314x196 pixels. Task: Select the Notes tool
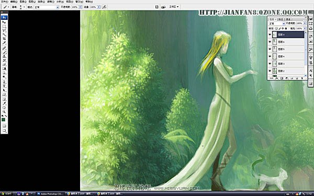4,99
